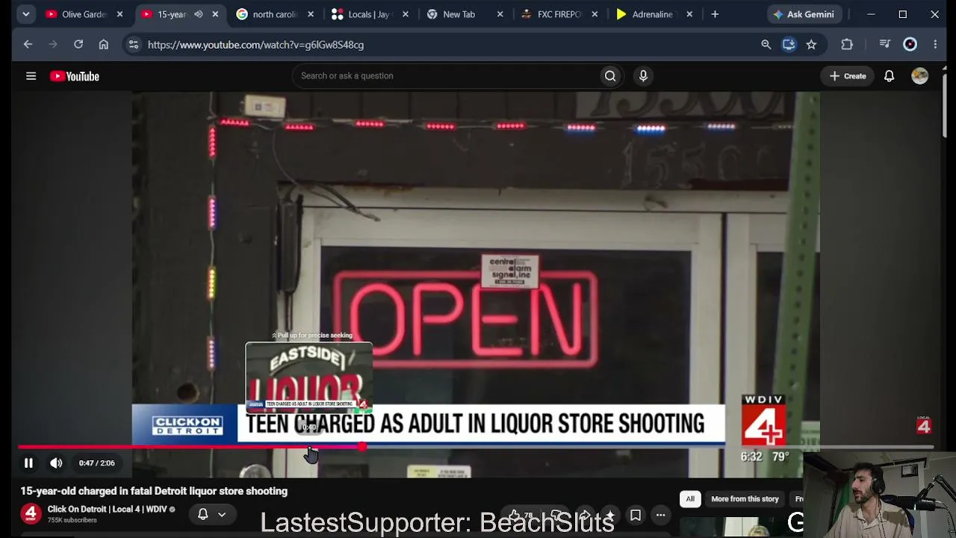The height and width of the screenshot is (538, 956).
Task: Open the media controls icon in toolbar
Action: (885, 44)
